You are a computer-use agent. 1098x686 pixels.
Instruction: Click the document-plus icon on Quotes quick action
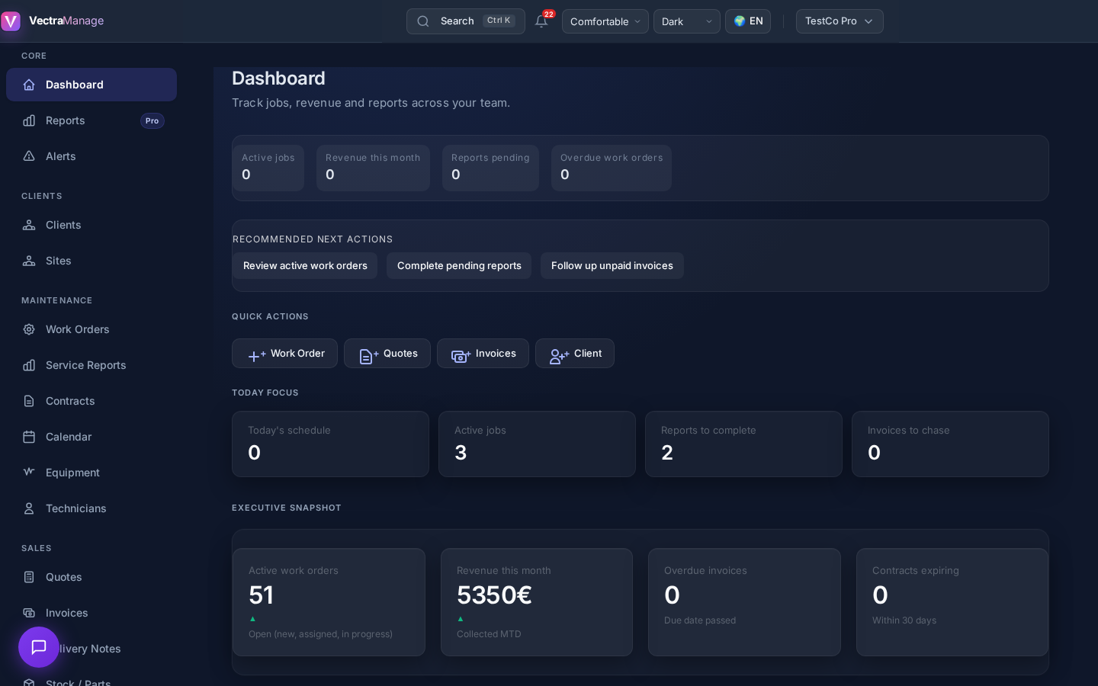[x=369, y=355]
